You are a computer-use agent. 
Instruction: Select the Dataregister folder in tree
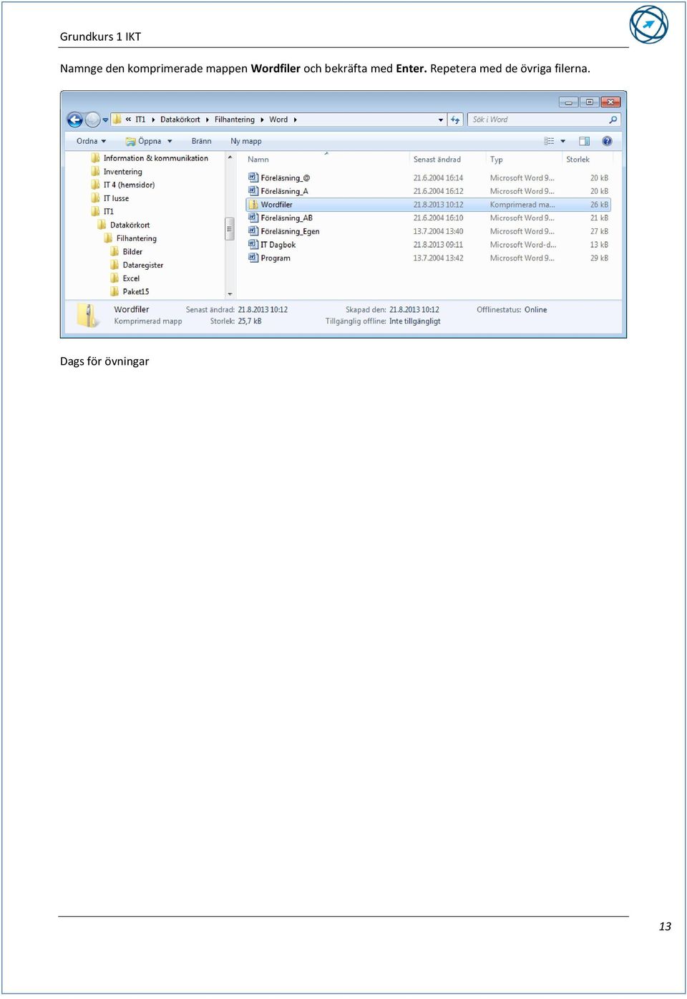coord(142,265)
